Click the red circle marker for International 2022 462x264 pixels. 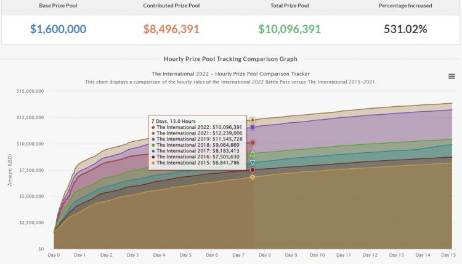pos(253,143)
